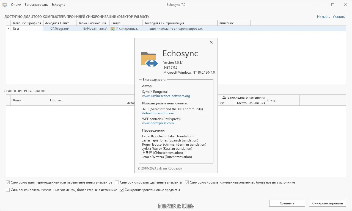Image resolution: width=352 pixels, height=211 pixels.
Task: Click the Echosync app icon in title bar
Action: [5, 5]
